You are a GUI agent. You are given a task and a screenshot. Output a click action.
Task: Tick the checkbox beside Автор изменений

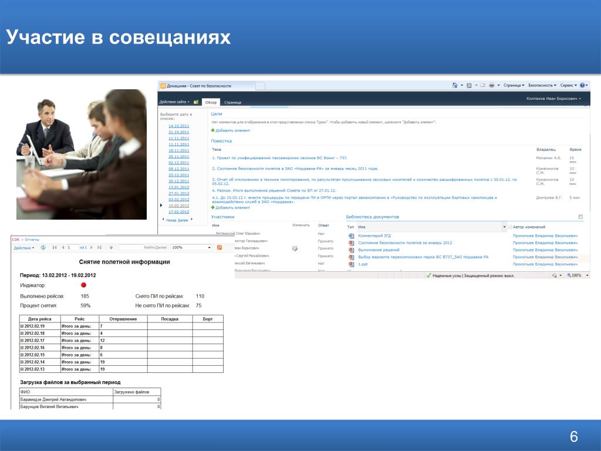point(510,227)
